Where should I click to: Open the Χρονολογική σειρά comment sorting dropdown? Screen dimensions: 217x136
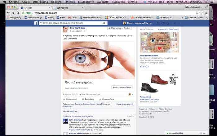125,104
